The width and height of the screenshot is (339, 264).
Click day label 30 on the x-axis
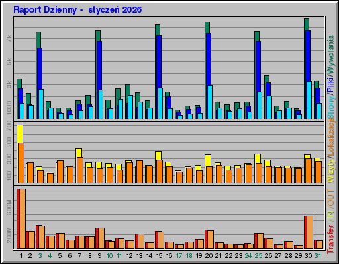coord(308,256)
